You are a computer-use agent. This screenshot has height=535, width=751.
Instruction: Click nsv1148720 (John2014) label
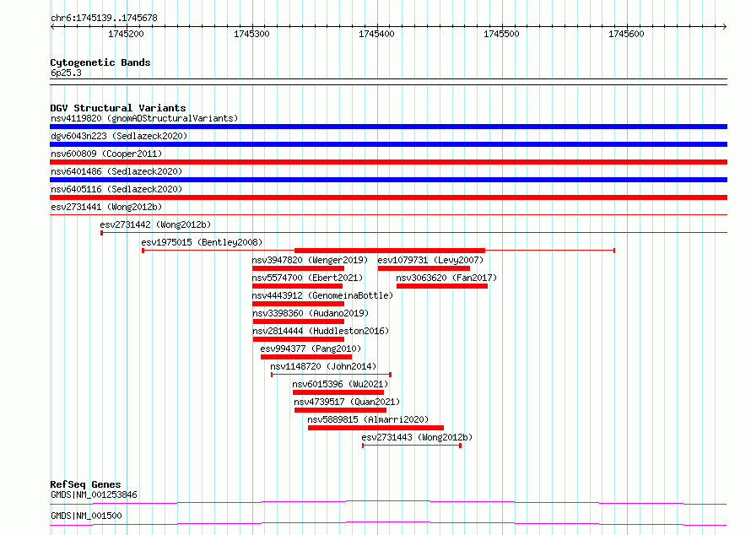pyautogui.click(x=323, y=366)
